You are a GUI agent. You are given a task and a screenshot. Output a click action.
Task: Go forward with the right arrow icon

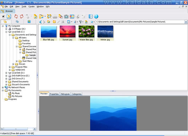pyautogui.click(x=44, y=22)
